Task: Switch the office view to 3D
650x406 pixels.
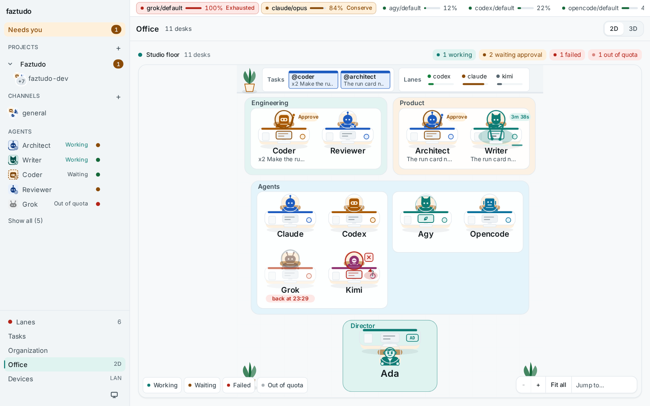Action: 633,29
